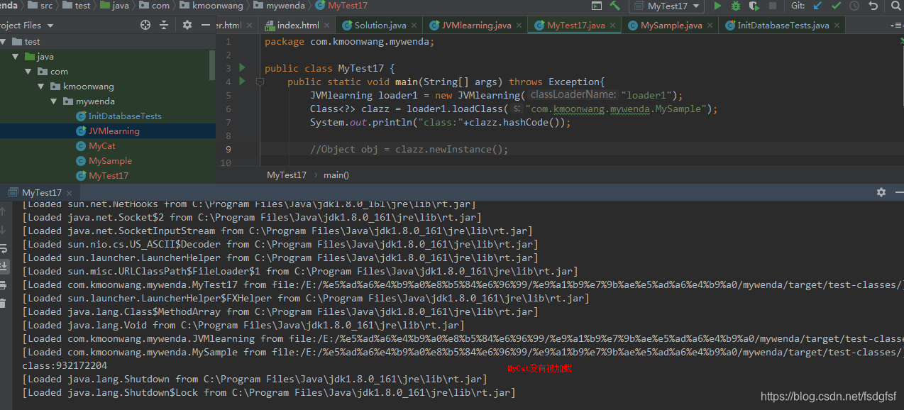Viewport: 904px width, 410px height.
Task: Click MyTest17 in the editor breadcrumb
Action: (x=287, y=174)
